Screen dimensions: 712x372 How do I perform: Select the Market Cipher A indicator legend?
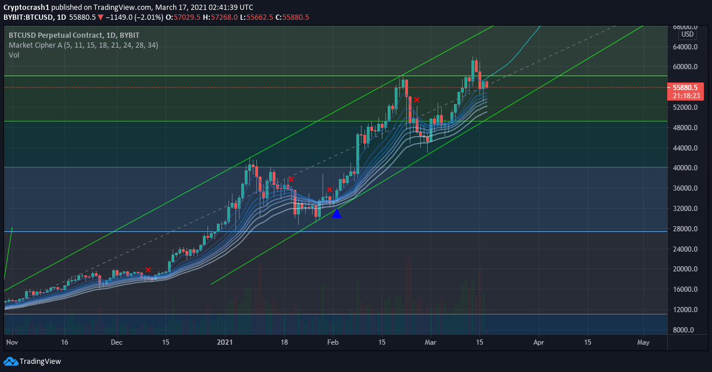pos(83,45)
